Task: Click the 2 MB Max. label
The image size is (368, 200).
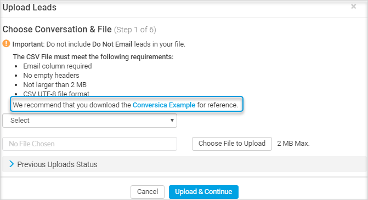Action: coord(293,144)
